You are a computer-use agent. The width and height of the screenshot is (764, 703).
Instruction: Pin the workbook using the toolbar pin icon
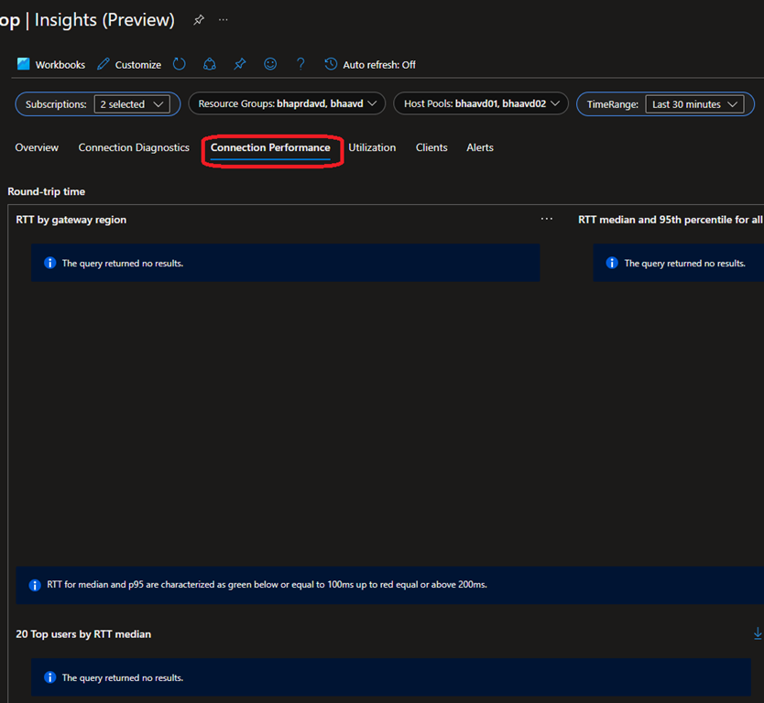pyautogui.click(x=240, y=64)
